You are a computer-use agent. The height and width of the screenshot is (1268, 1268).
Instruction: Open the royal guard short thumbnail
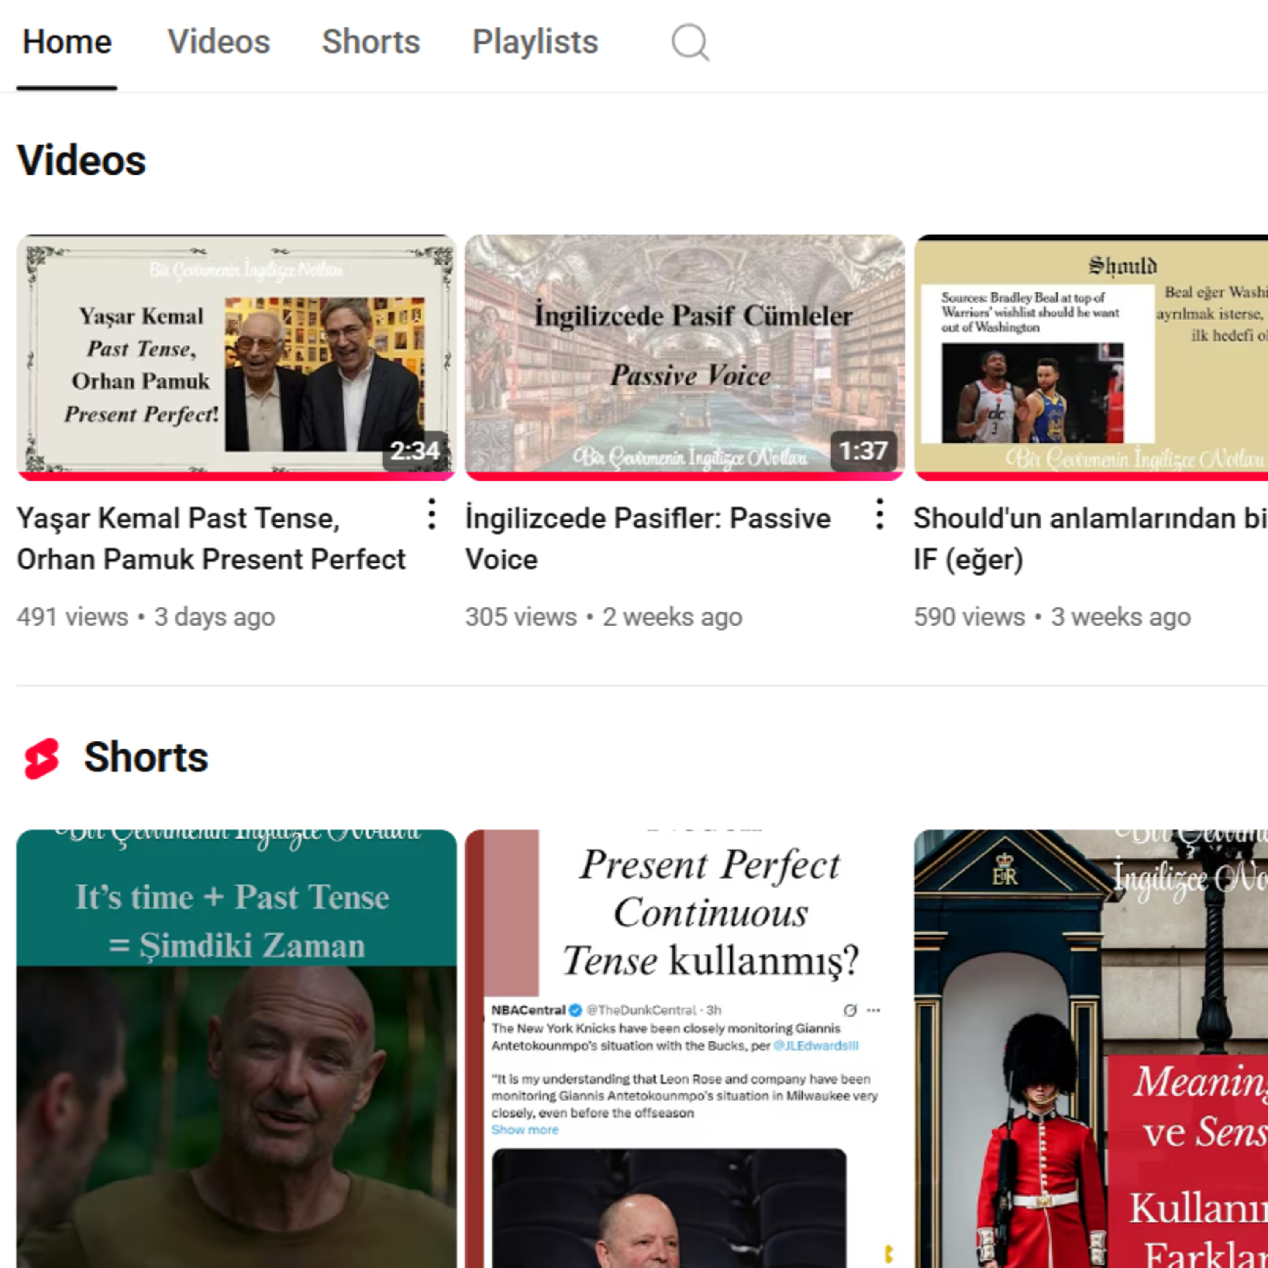click(x=1091, y=1049)
